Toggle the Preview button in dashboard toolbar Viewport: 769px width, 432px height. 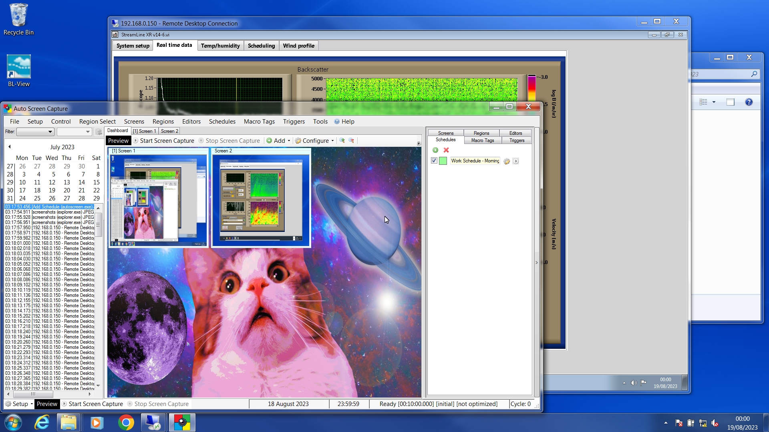tap(118, 141)
